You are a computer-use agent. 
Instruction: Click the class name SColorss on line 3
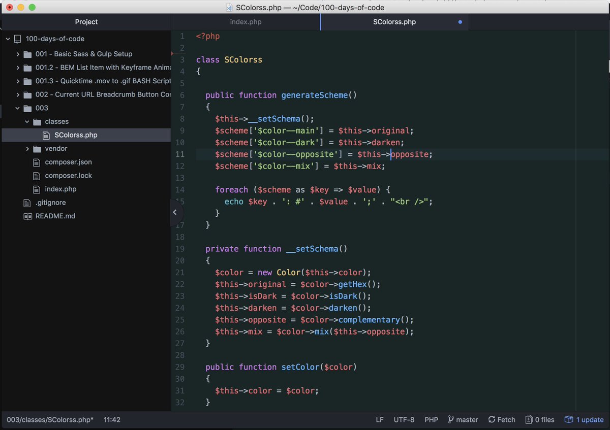(x=243, y=59)
